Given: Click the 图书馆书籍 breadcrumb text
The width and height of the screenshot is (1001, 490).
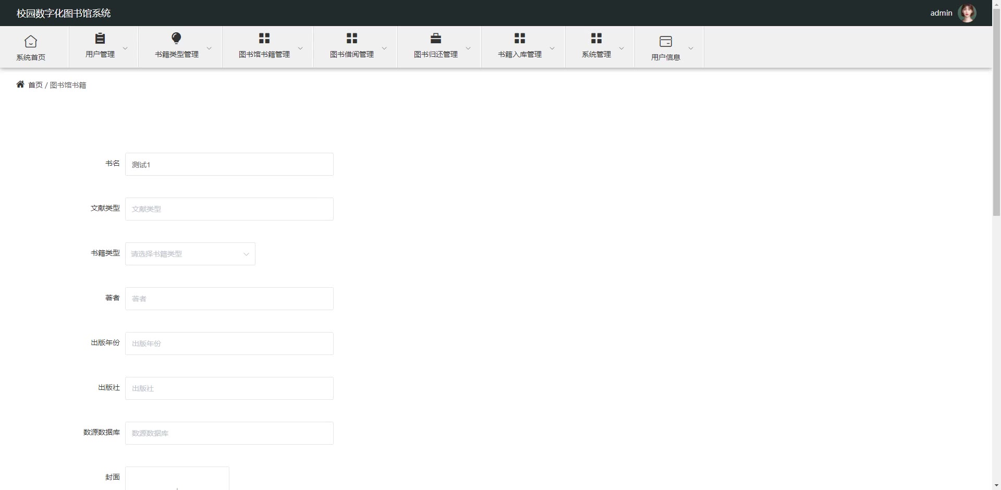Looking at the screenshot, I should (x=68, y=85).
